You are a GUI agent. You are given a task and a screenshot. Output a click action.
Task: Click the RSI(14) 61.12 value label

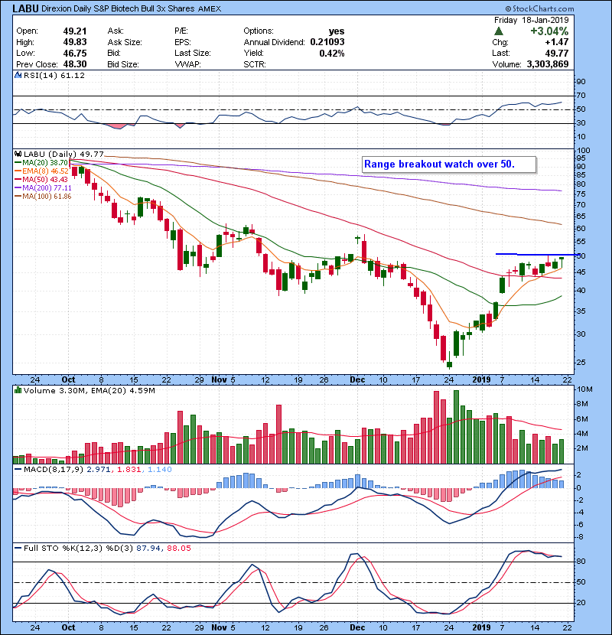[54, 75]
